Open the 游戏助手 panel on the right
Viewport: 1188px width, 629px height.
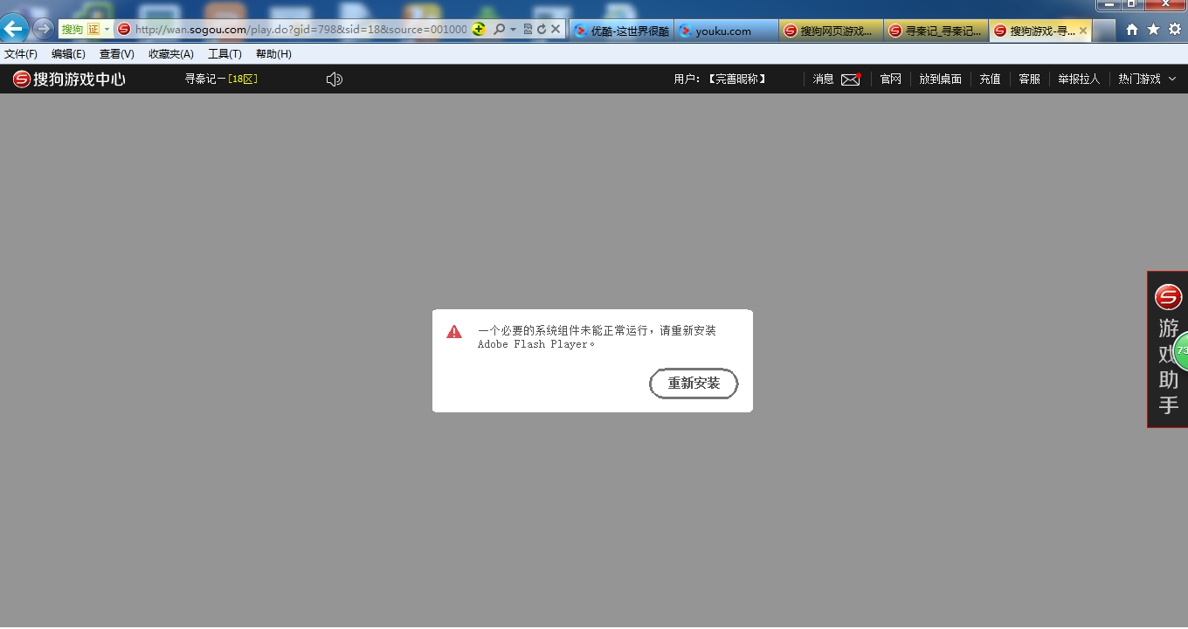click(1168, 349)
